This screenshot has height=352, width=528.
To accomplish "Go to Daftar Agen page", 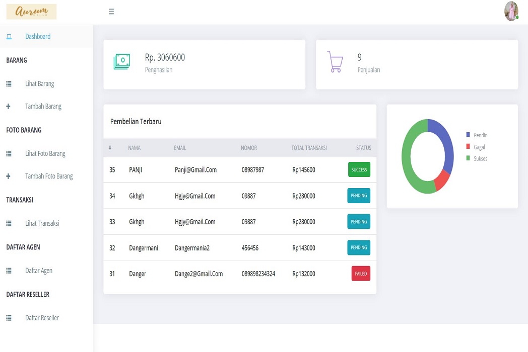I will [39, 271].
